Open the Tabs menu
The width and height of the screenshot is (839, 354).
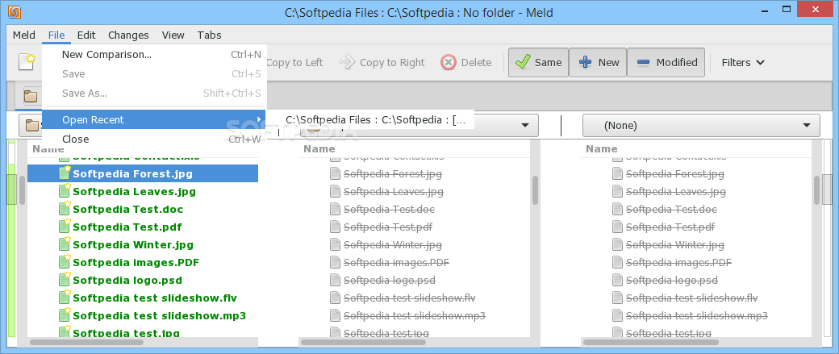pyautogui.click(x=209, y=35)
